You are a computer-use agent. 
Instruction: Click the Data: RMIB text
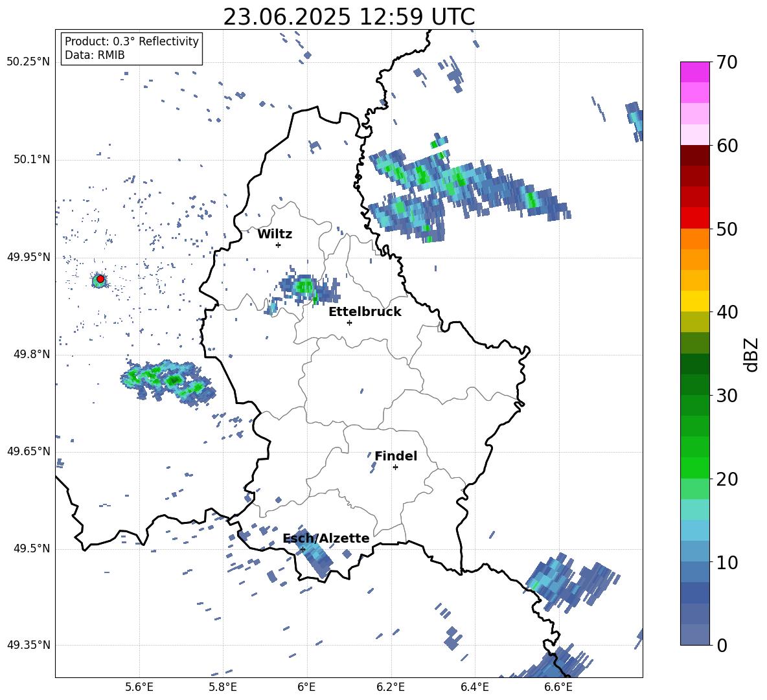[x=95, y=55]
